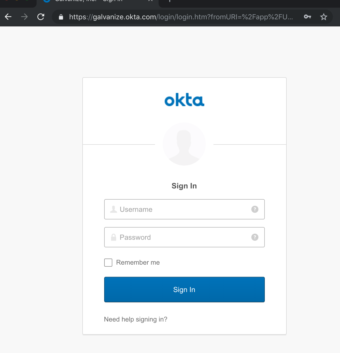340x353 pixels.
Task: Go back using the browser back arrow
Action: click(8, 17)
